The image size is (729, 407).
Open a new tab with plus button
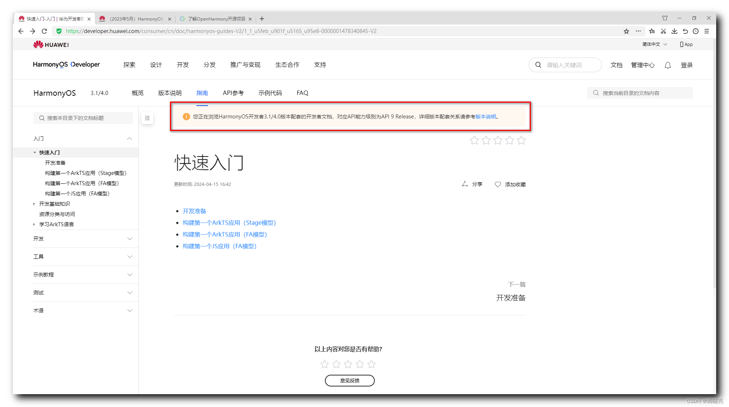262,19
